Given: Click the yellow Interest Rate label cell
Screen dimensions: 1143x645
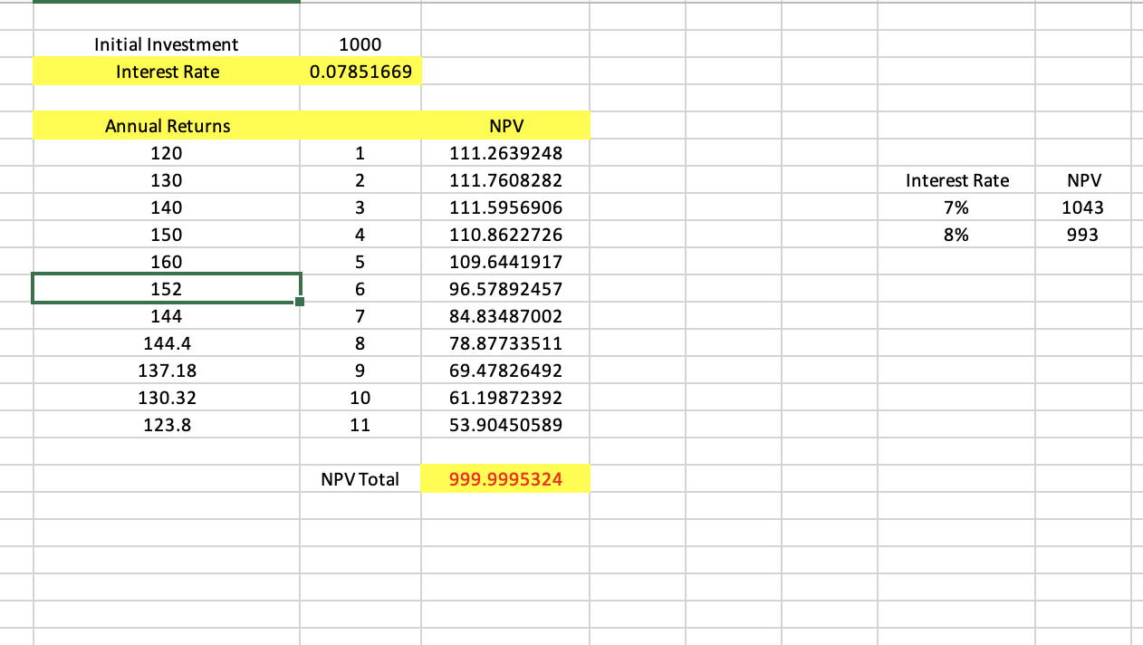Looking at the screenshot, I should (x=167, y=72).
